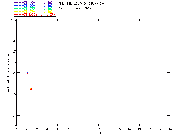
Task: Click the x-axis tick label 12
Action: click(88, 129)
